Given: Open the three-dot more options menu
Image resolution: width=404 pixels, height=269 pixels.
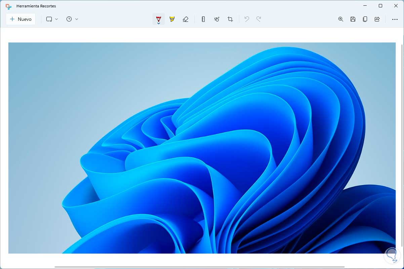Looking at the screenshot, I should [x=395, y=19].
